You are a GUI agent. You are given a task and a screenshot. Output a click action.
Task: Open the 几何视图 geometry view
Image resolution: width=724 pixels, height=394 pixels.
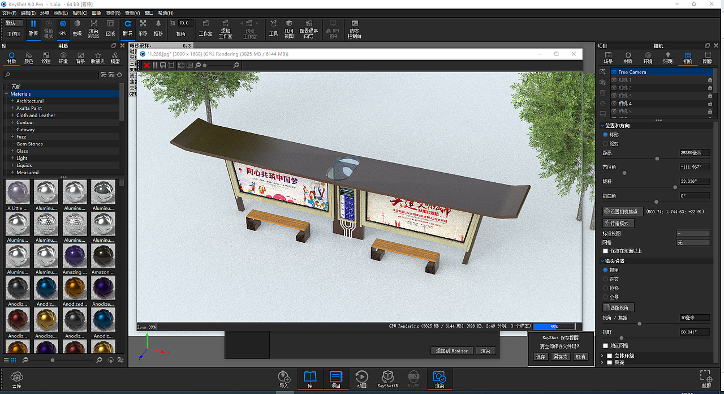pos(289,28)
